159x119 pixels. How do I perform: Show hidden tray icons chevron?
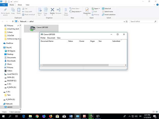(x=130, y=116)
